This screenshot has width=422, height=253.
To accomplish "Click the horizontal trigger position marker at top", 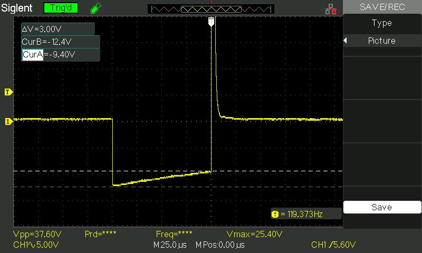I will [212, 22].
